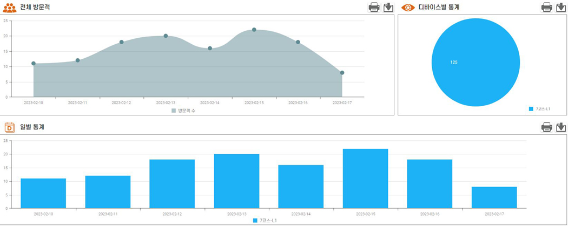Print the 일별 통계 bar chart

click(x=547, y=127)
